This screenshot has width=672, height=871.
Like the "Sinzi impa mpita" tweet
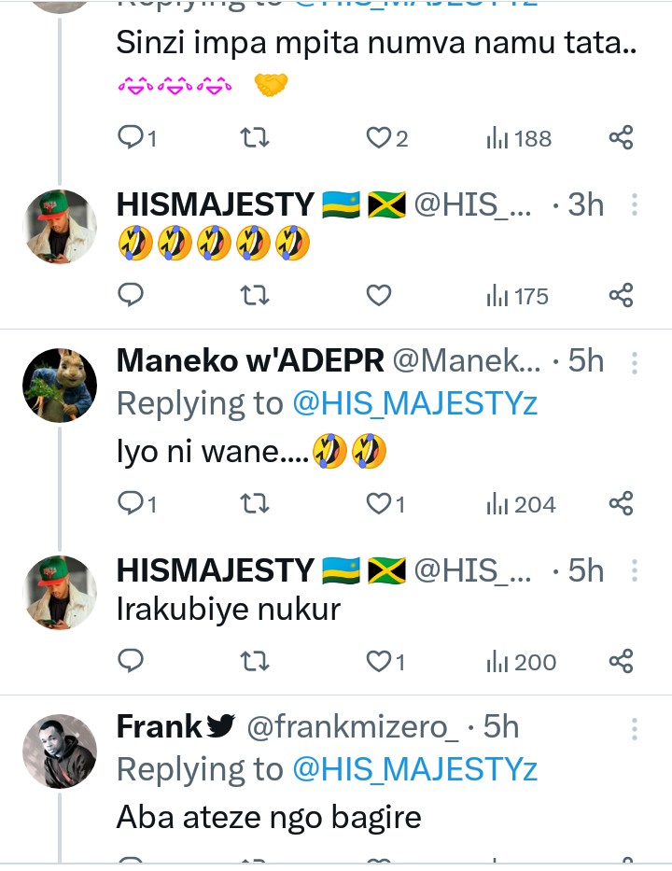click(378, 138)
